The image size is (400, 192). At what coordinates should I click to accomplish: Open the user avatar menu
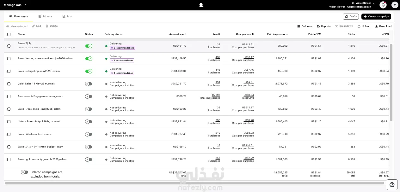pos(395,5)
